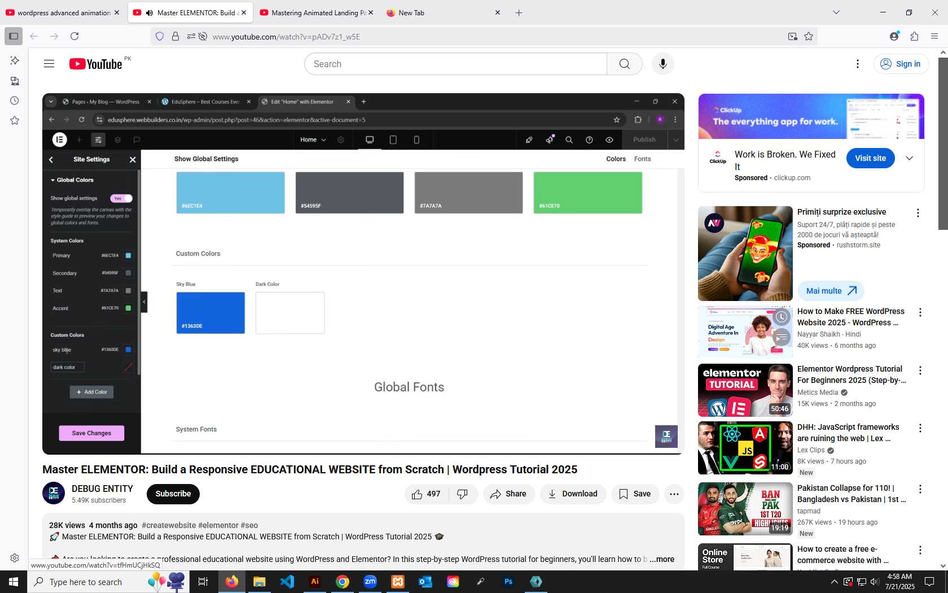
Task: Open synced tabs in Firefox sidebar
Action: pos(15,81)
